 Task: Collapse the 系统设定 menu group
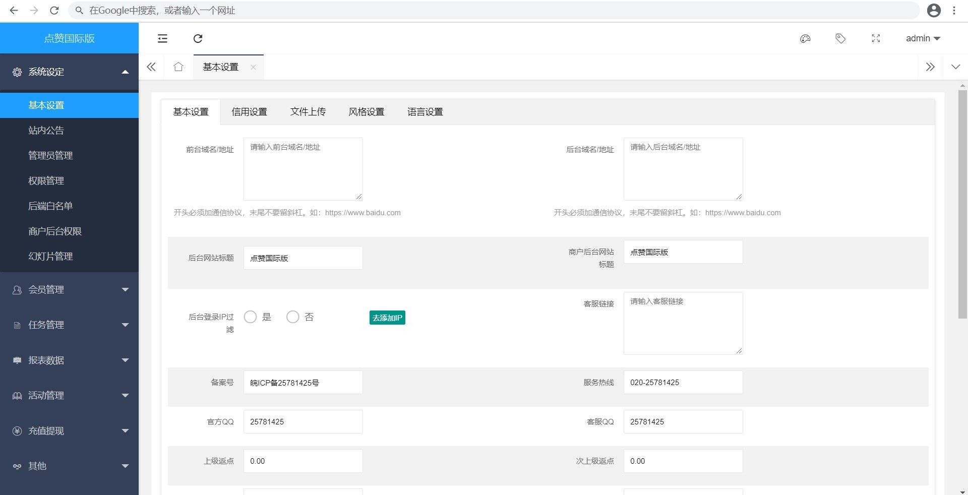(x=69, y=72)
